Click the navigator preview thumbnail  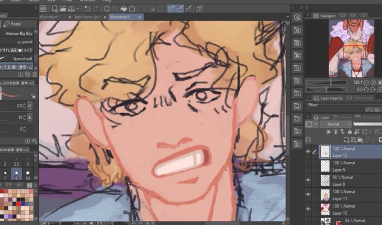(351, 48)
